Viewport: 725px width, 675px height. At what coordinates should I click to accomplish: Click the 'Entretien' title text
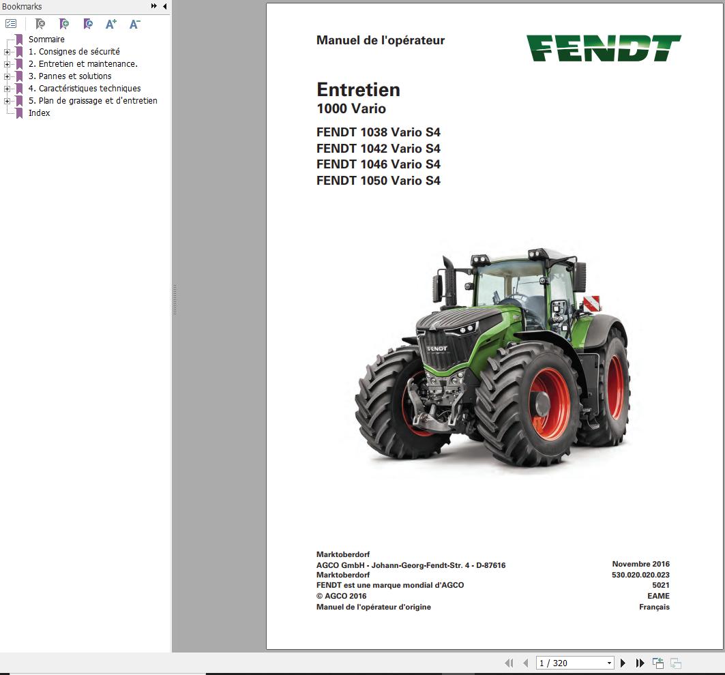coord(358,89)
